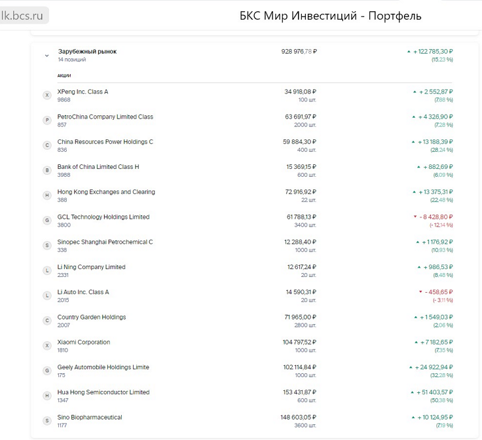This screenshot has height=440, width=482.
Task: Open Hua Hong Semiconductor Limited position
Action: (103, 392)
